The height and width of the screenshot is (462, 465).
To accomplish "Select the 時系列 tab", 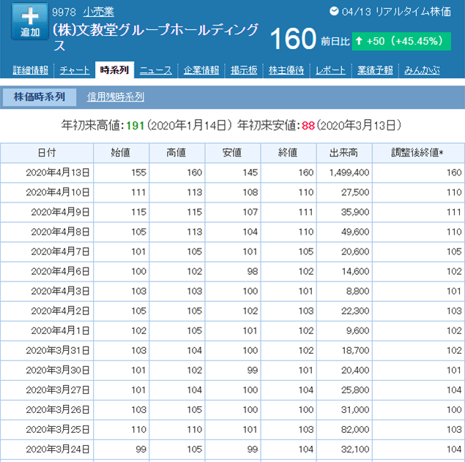I will coord(114,70).
